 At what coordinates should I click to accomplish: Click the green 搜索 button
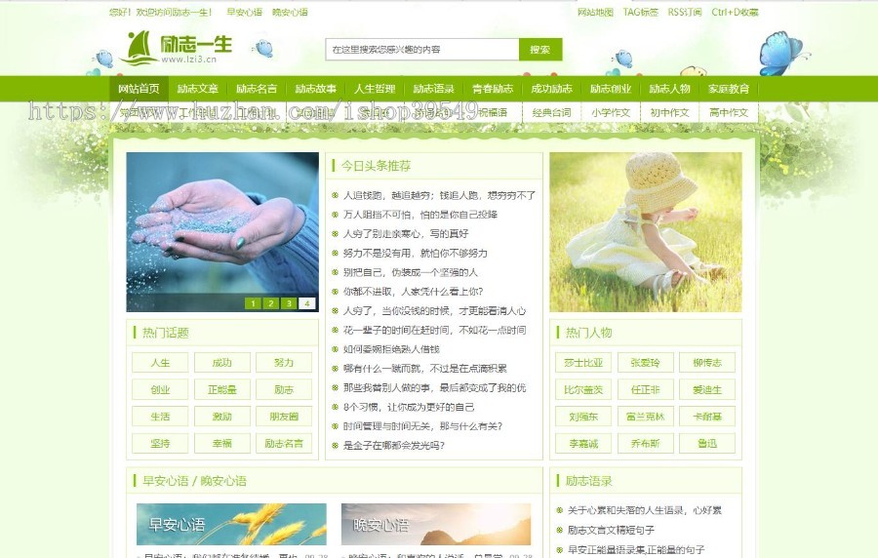point(540,49)
